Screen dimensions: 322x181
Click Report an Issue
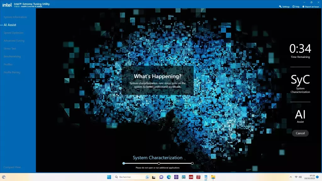tap(310, 7)
